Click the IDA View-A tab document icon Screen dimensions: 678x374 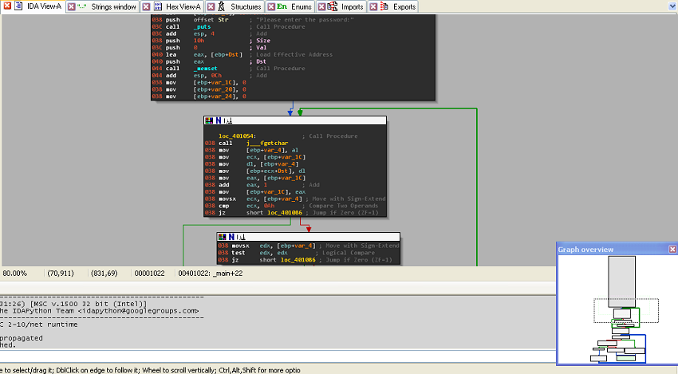pyautogui.click(x=18, y=6)
